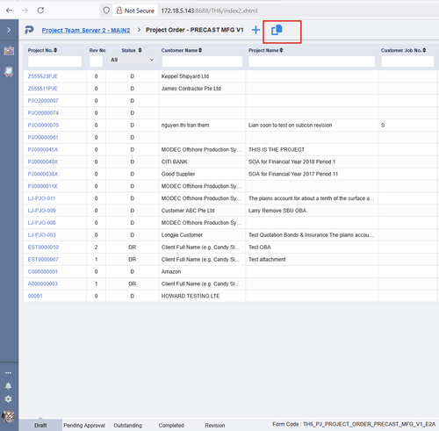Click the browser forward arrow
This screenshot has height=431, width=439.
[25, 11]
